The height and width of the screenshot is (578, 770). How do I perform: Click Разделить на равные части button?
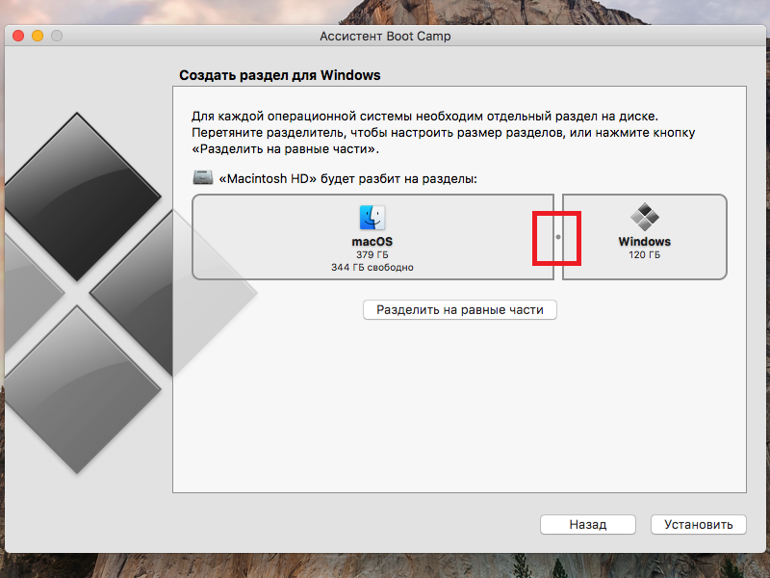click(x=460, y=309)
